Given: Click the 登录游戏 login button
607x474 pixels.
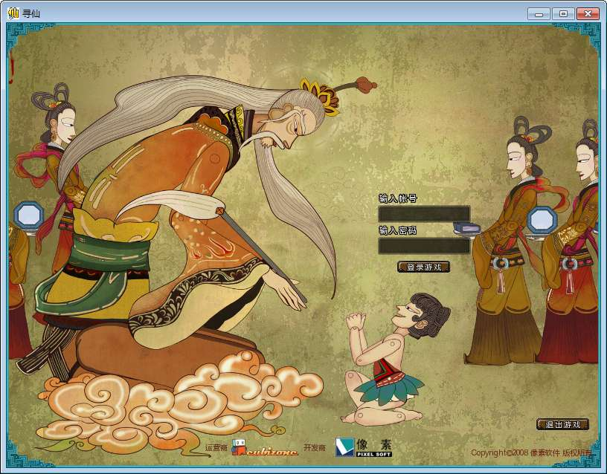Looking at the screenshot, I should coord(423,267).
